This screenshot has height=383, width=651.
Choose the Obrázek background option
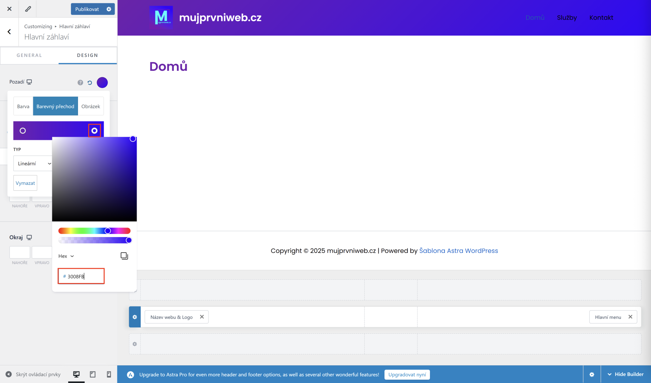tap(91, 106)
